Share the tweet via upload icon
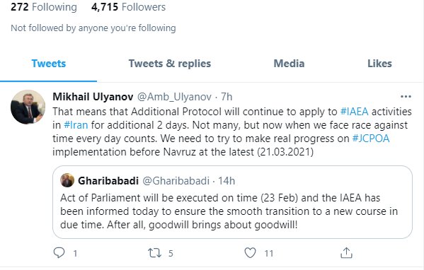The height and width of the screenshot is (270, 424). (346, 253)
